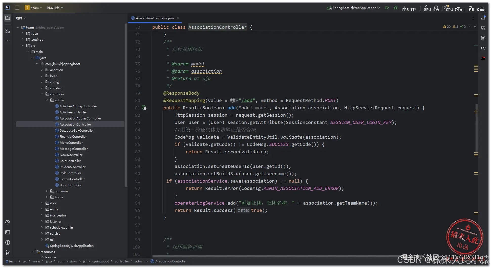Click the jinku breadcrumb
This screenshot has width=491, height=268.
click(x=74, y=261)
